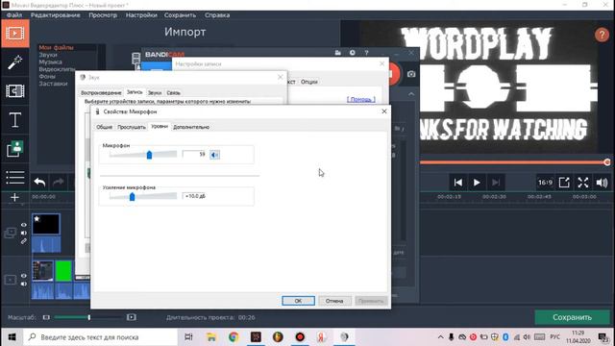Switch to the Общие tab
Viewport: 615px width, 346px height.
click(x=105, y=127)
